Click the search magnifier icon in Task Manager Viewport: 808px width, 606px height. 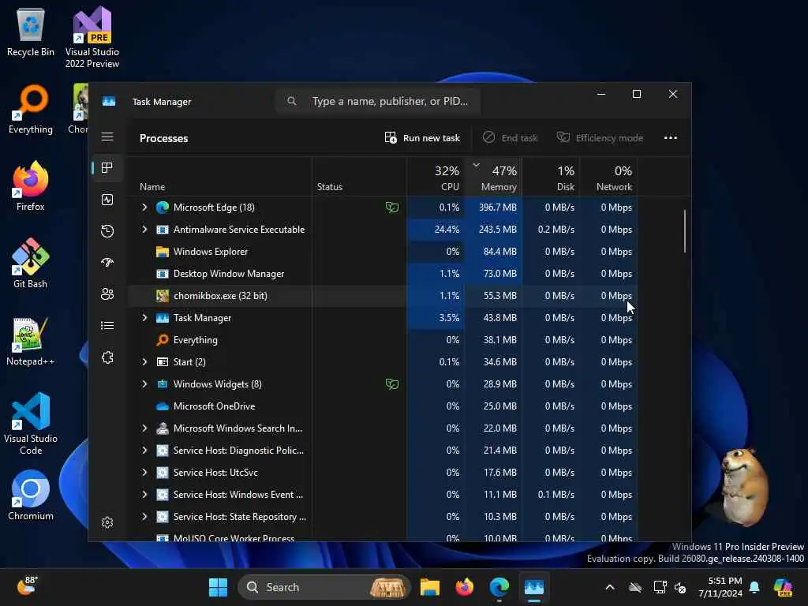point(292,101)
